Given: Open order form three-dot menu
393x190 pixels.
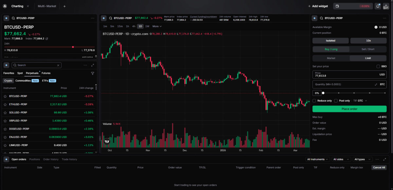Looking at the screenshot, I should tap(384, 18).
